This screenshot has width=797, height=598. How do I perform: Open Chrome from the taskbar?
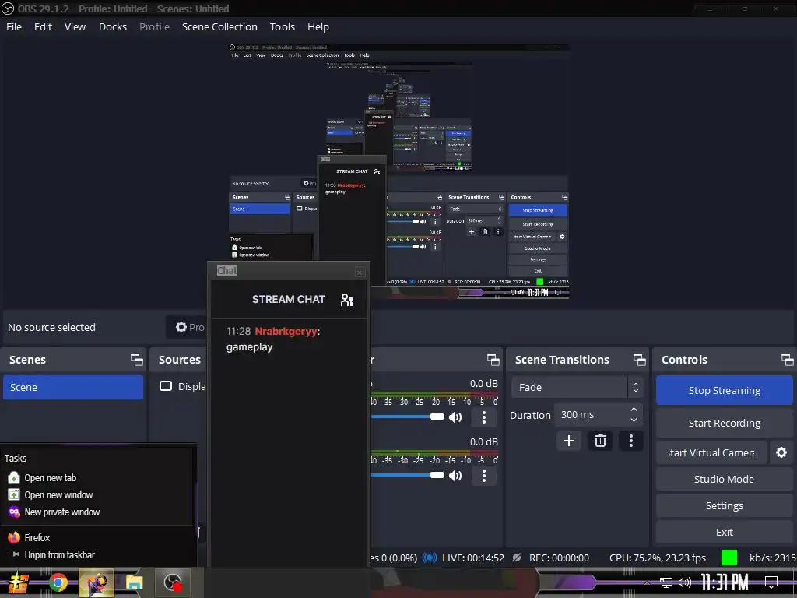[x=58, y=582]
